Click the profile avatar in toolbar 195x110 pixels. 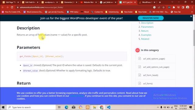[188, 7]
